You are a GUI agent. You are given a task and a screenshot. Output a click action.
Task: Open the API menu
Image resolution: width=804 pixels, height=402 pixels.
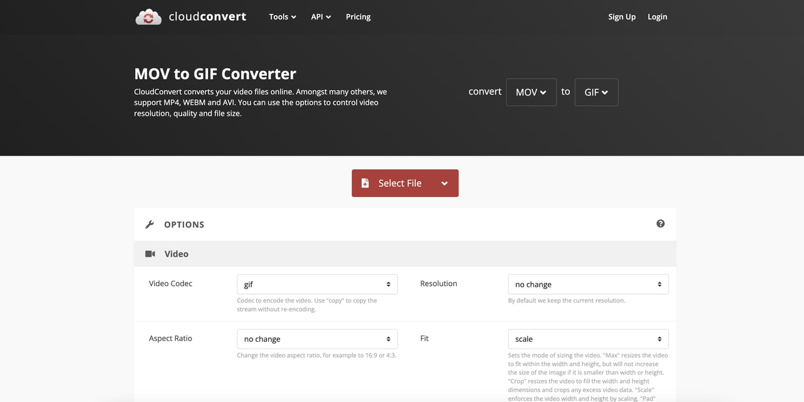(x=320, y=17)
